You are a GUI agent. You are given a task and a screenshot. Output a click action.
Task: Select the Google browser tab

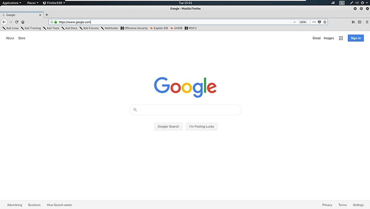tap(22, 15)
